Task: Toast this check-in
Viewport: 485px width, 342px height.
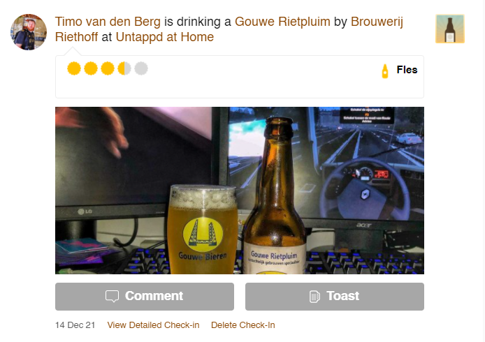Action: click(x=335, y=296)
